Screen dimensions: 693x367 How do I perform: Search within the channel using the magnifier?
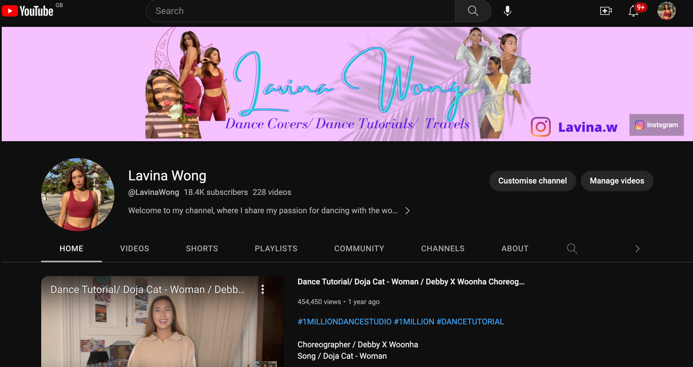tap(572, 249)
